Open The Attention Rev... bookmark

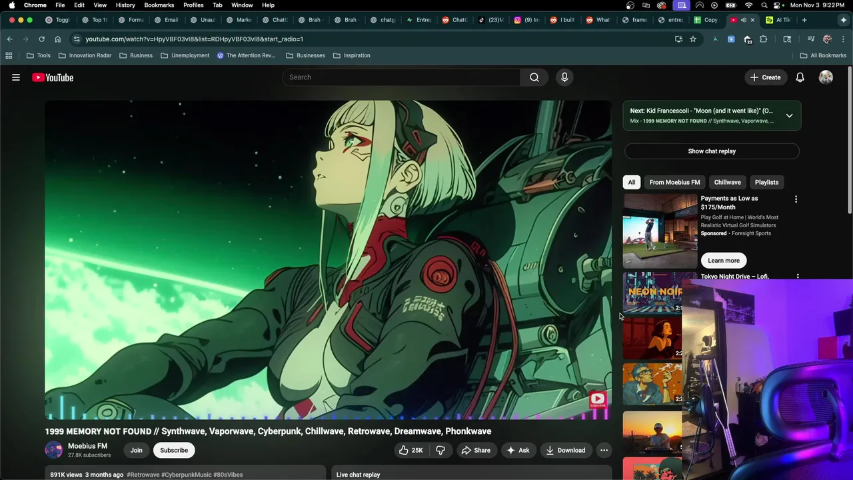(246, 55)
